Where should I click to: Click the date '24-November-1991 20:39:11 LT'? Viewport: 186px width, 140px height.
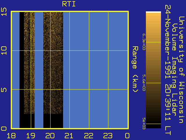(x=168, y=70)
